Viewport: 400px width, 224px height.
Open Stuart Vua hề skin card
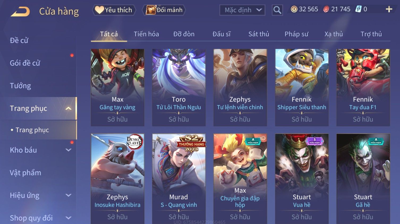tap(302, 179)
